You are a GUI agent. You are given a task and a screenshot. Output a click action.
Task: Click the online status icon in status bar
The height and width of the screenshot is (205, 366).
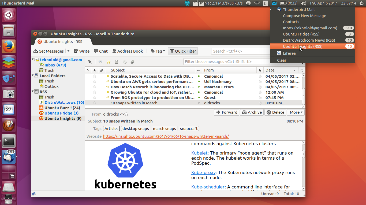[x=34, y=194]
